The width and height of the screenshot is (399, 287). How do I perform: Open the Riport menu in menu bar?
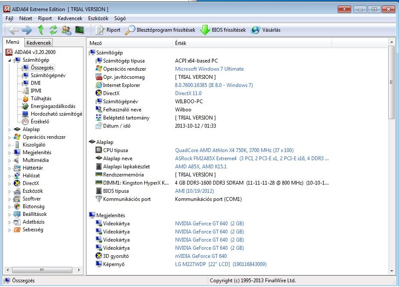(45, 18)
